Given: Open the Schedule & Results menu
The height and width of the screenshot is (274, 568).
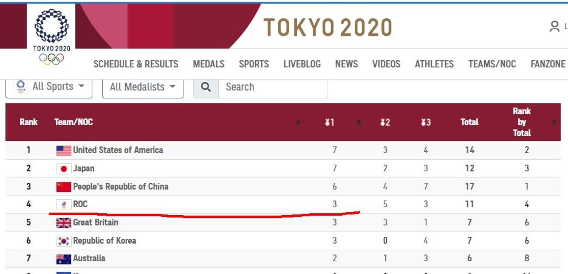Looking at the screenshot, I should [x=136, y=64].
